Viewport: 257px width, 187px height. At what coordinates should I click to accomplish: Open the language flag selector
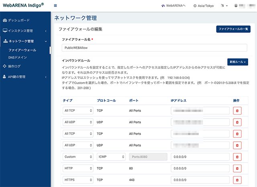[x=224, y=6]
